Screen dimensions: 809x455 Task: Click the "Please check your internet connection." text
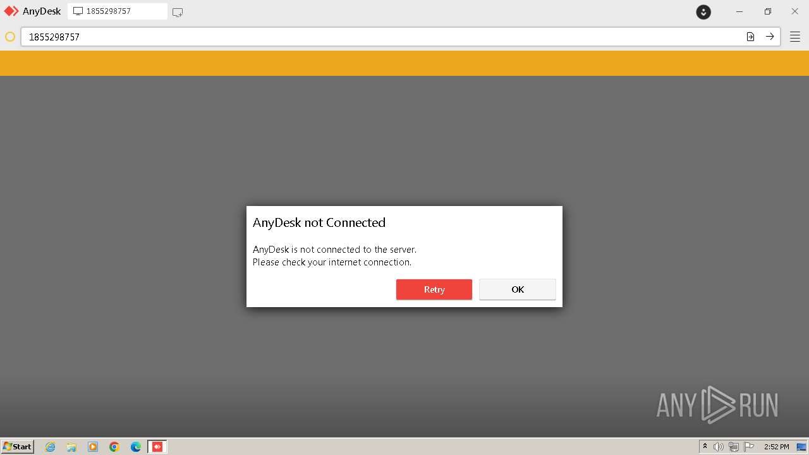(x=332, y=262)
